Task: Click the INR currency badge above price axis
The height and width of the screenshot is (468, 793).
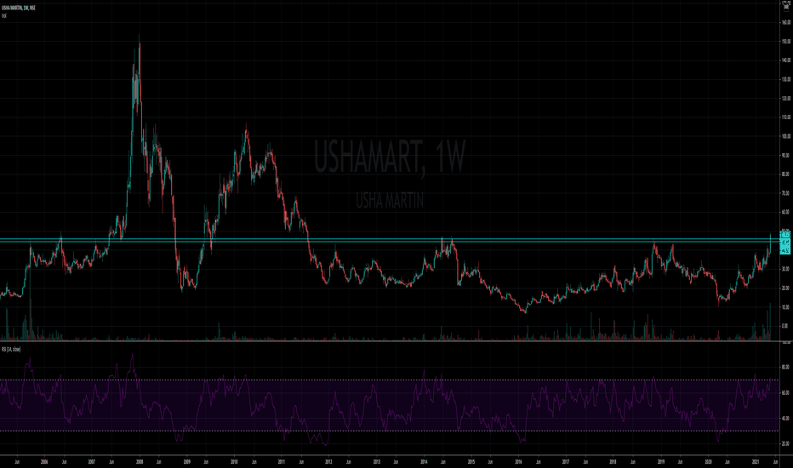Action: 785,6
